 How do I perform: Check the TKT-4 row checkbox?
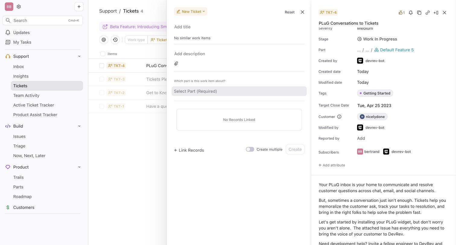pyautogui.click(x=102, y=66)
